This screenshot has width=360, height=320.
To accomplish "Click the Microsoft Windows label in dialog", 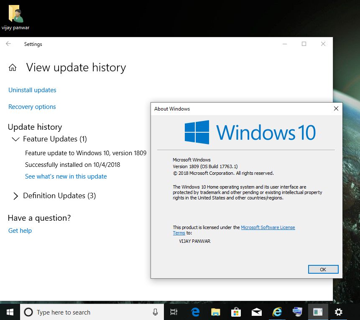I will (x=191, y=160).
